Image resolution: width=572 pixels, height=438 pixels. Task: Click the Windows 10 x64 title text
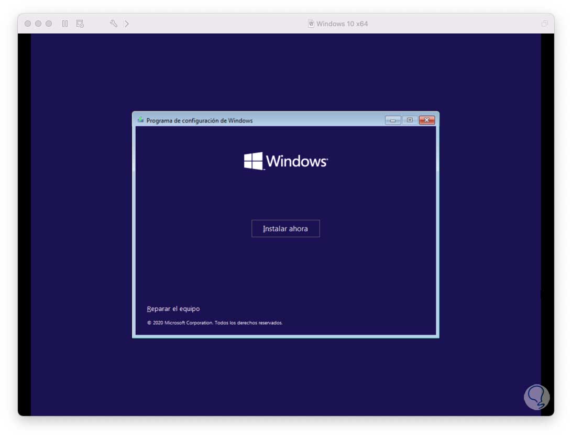342,24
